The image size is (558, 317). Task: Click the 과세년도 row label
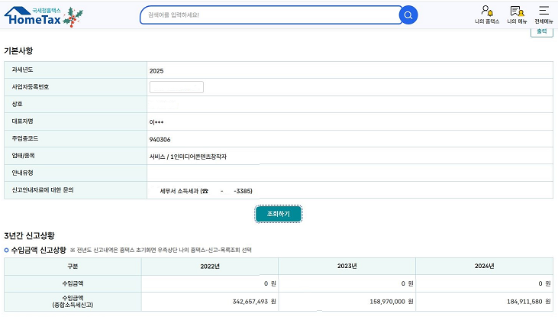[x=22, y=70]
